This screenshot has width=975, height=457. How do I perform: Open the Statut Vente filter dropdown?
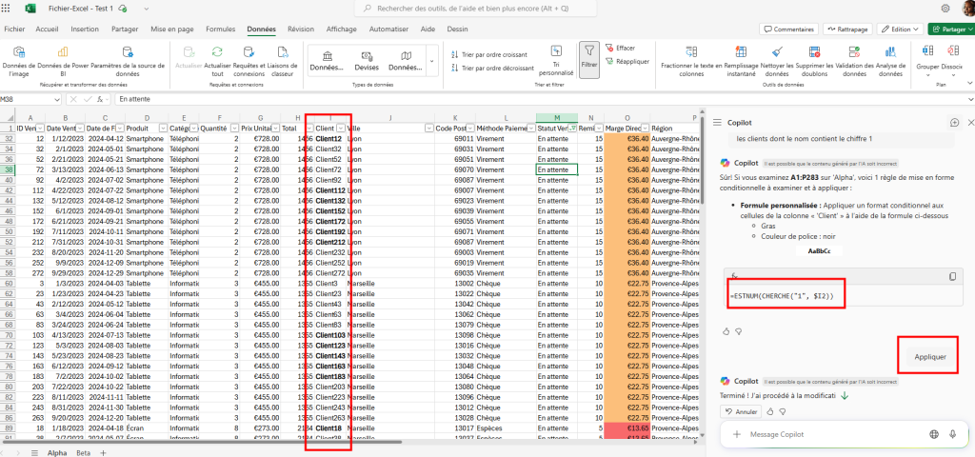572,128
